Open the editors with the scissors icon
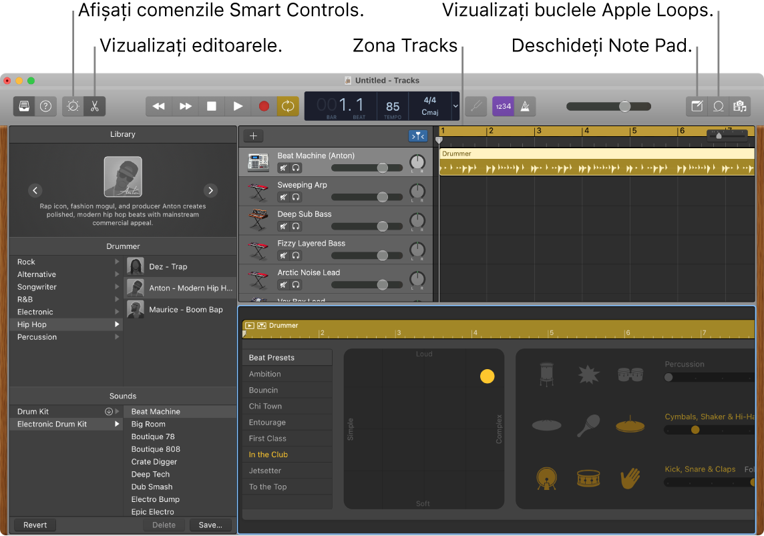The height and width of the screenshot is (536, 764). 95,105
